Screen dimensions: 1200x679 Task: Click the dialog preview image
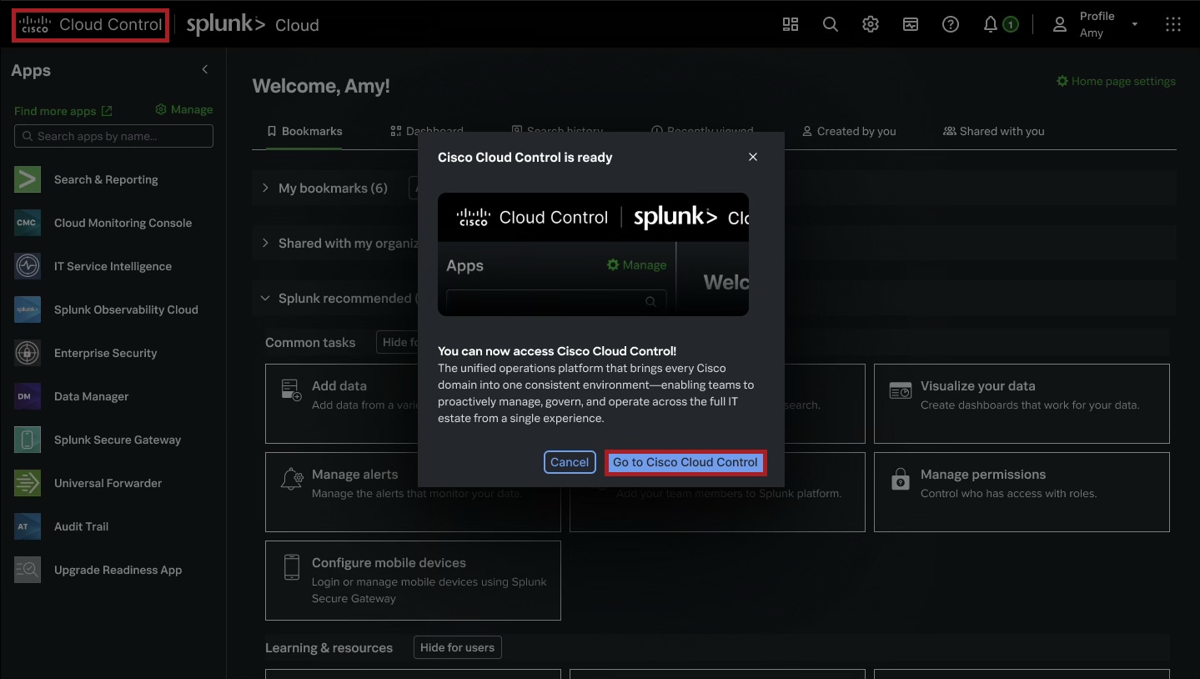tap(593, 254)
